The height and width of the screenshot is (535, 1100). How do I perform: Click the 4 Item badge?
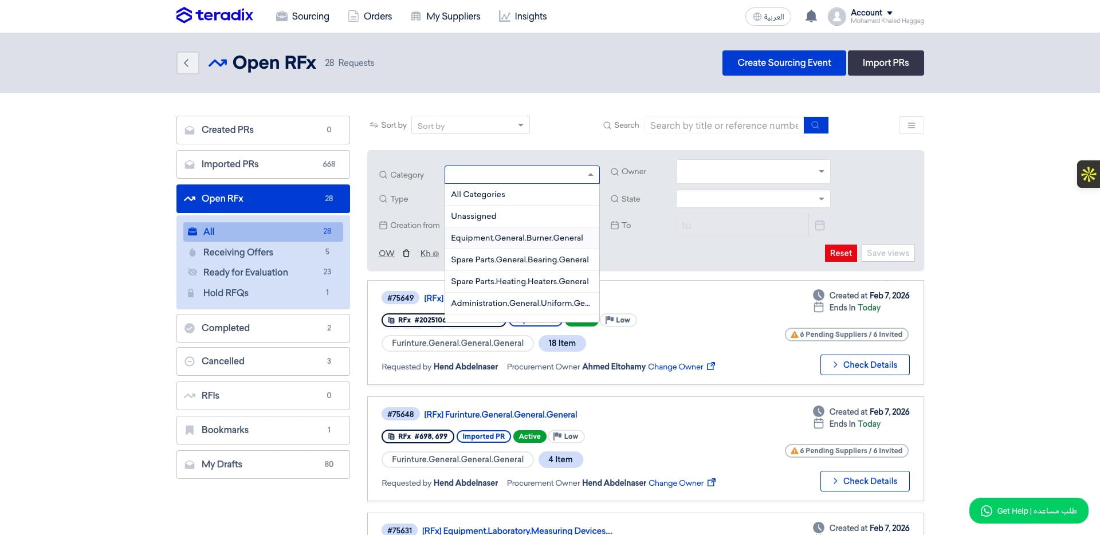pyautogui.click(x=560, y=459)
